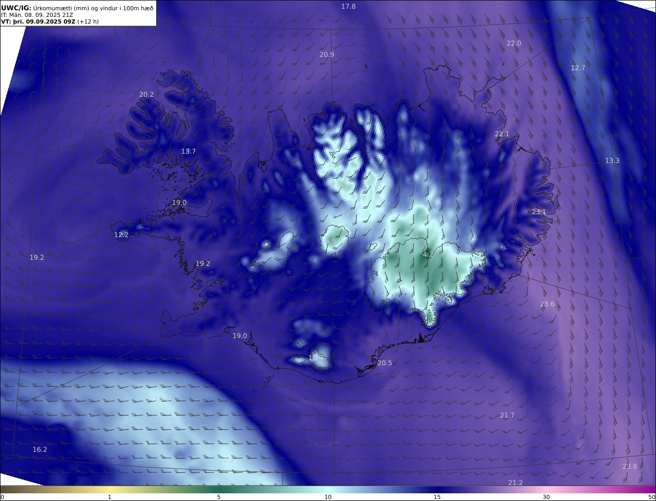
Task: Click the 30 tick on the color scale
Action: [x=546, y=497]
